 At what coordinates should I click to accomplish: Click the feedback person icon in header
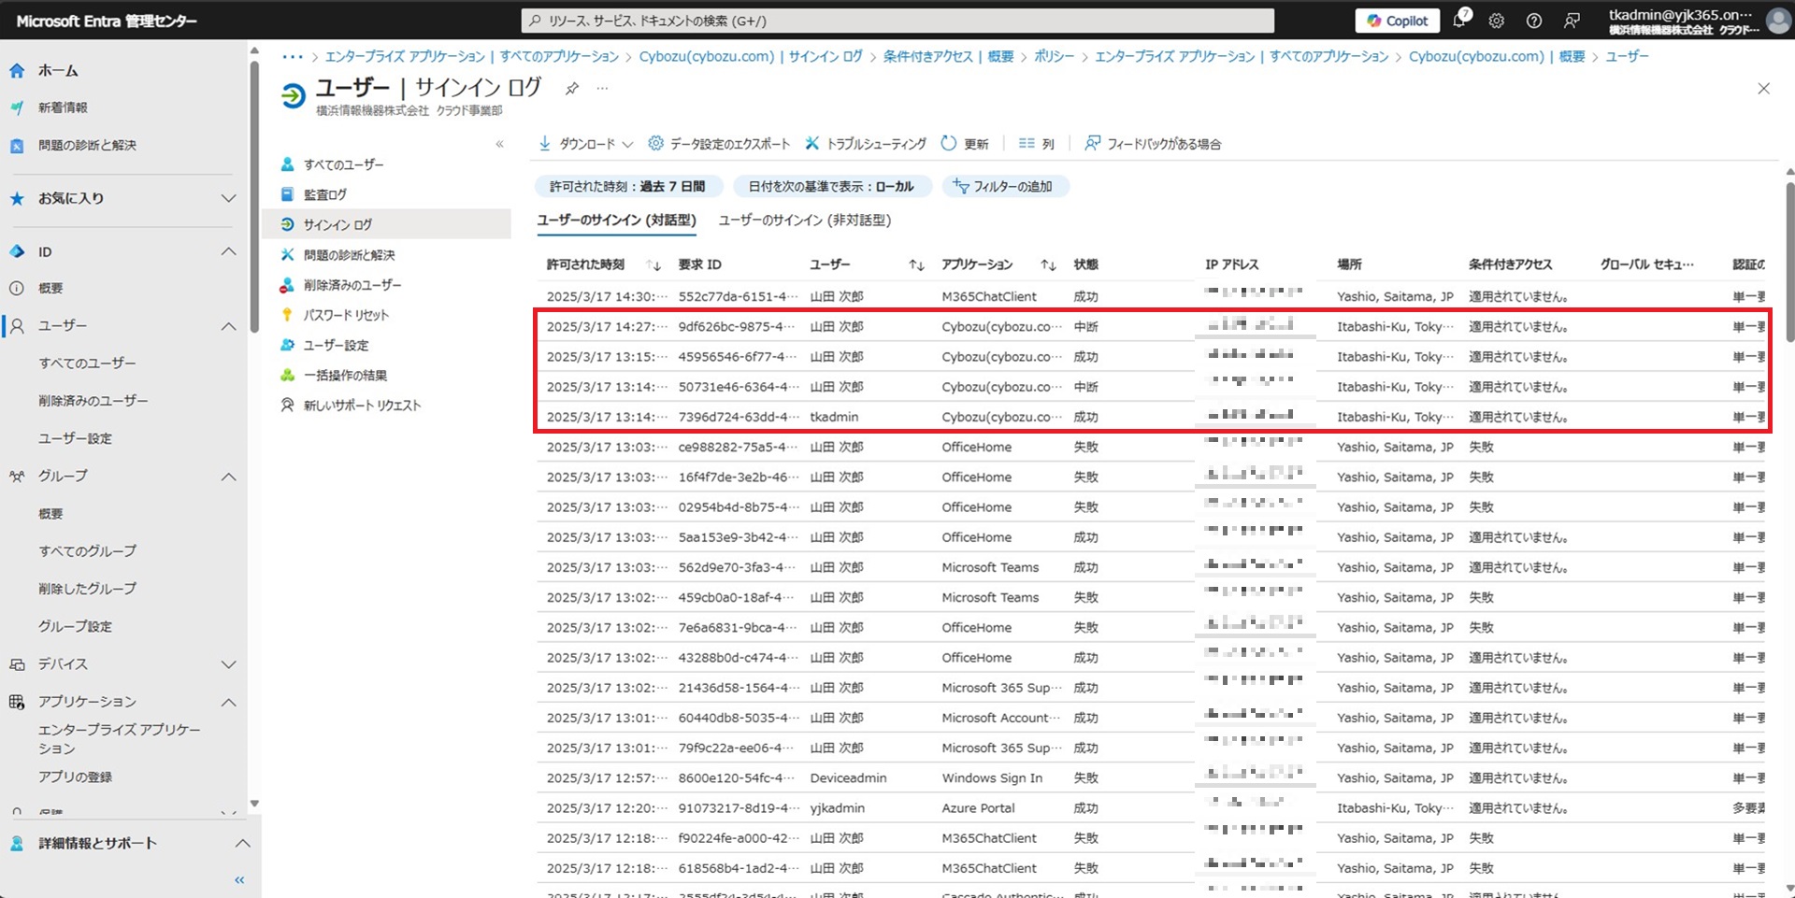[1572, 21]
